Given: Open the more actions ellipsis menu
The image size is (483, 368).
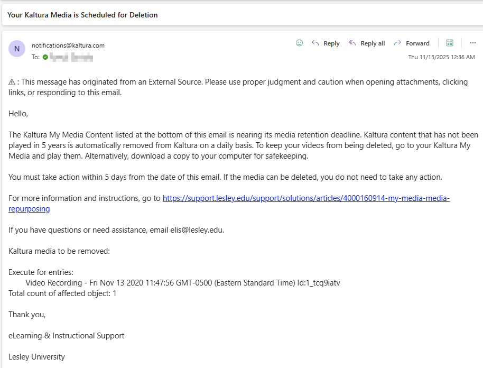Looking at the screenshot, I should pyautogui.click(x=472, y=43).
